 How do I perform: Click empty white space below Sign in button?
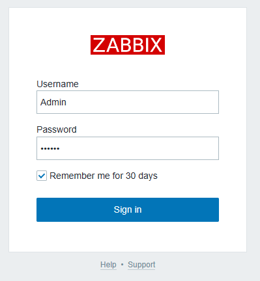(x=128, y=237)
